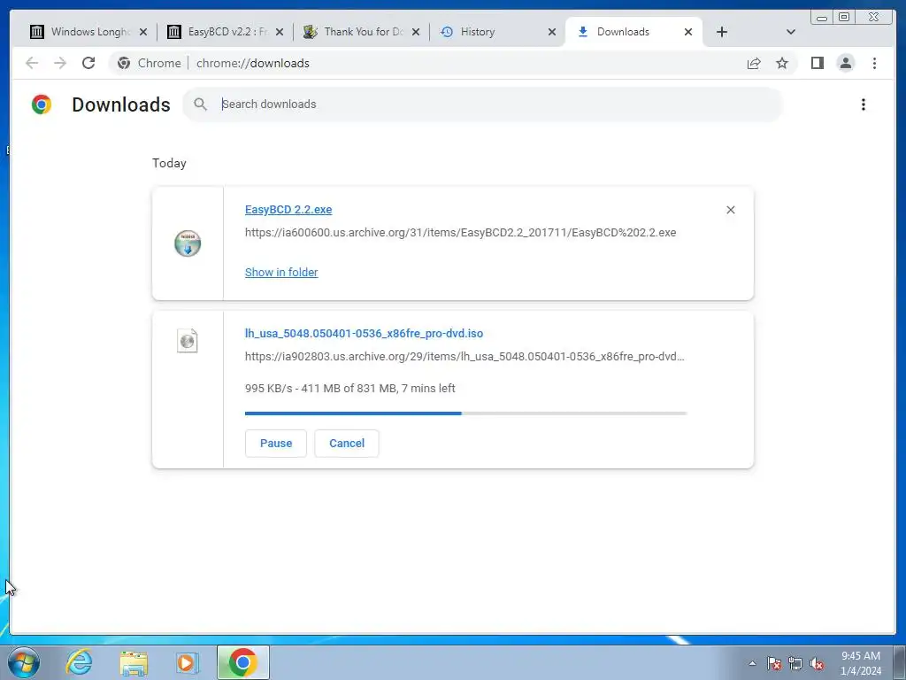Open the Windows Start menu
Screen dimensions: 906x680
(x=24, y=662)
